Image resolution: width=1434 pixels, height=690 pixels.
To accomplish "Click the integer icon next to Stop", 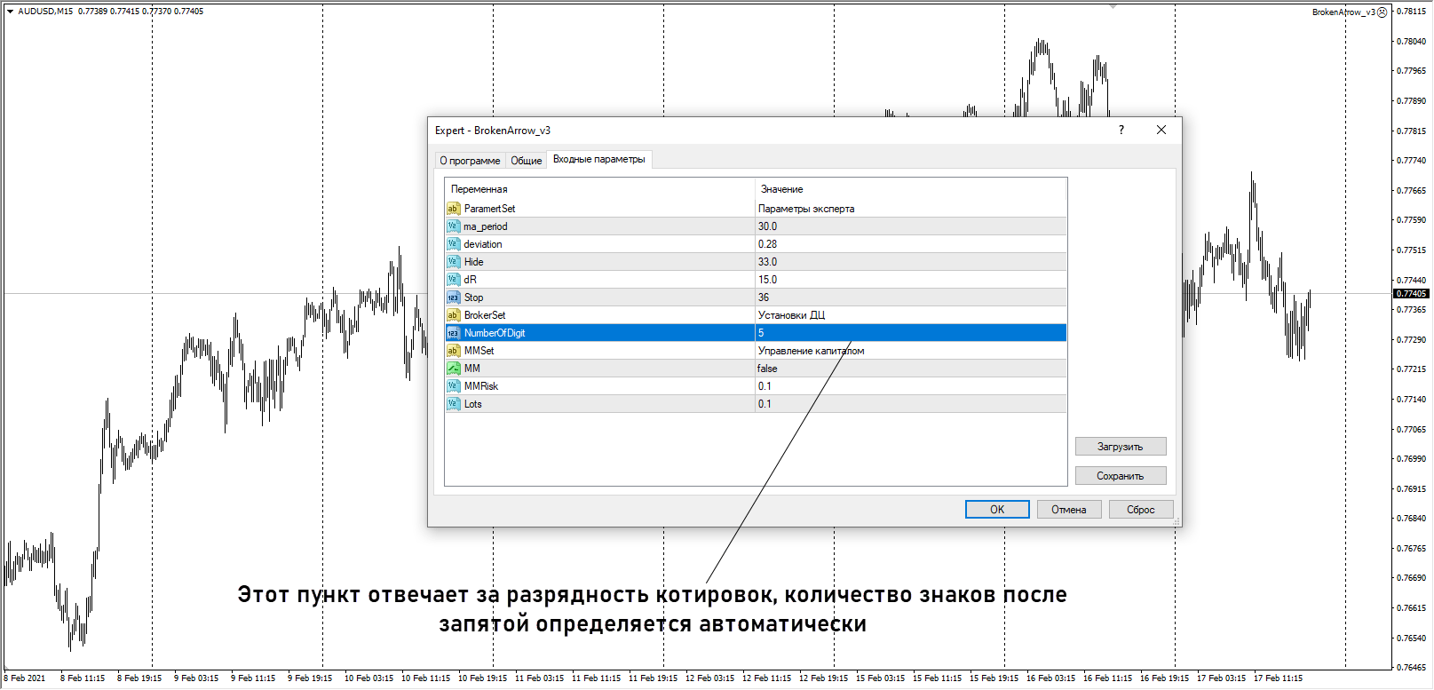I will [x=453, y=297].
